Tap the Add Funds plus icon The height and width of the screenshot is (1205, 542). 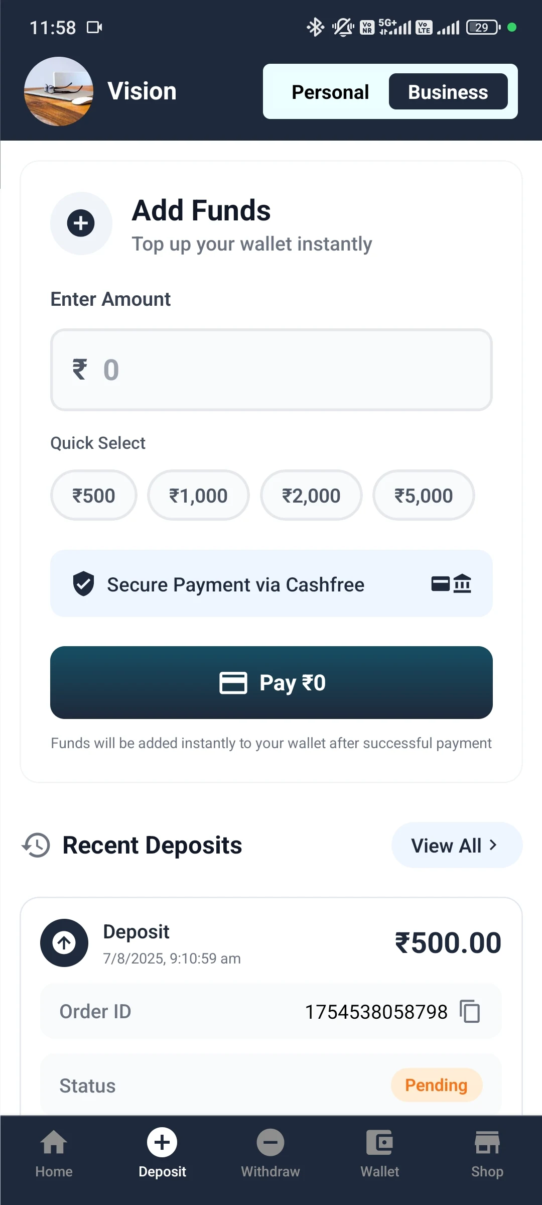coord(81,223)
